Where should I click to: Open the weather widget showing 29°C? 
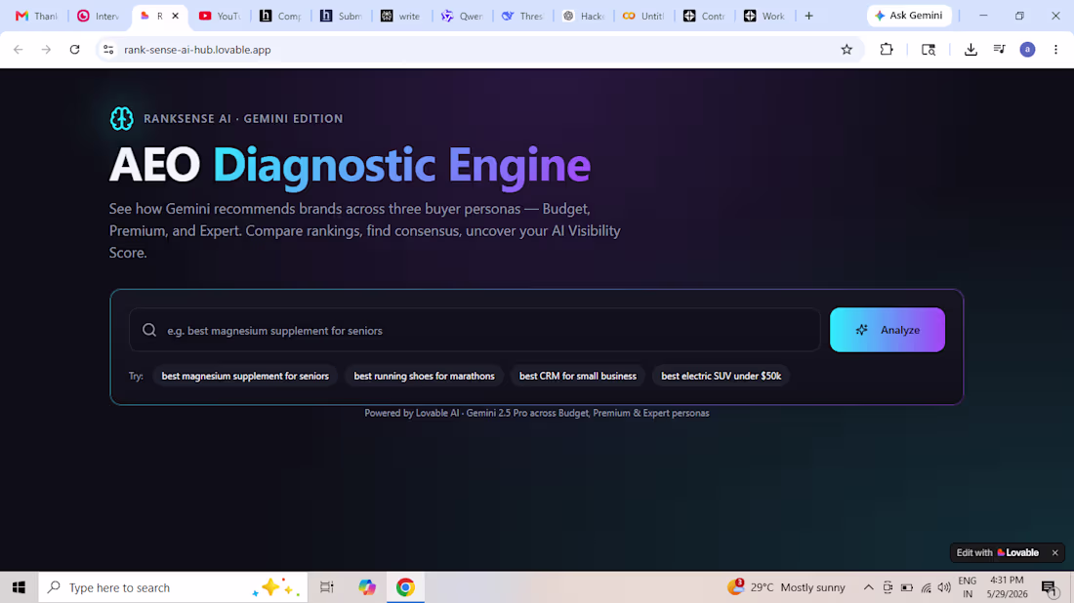point(786,587)
